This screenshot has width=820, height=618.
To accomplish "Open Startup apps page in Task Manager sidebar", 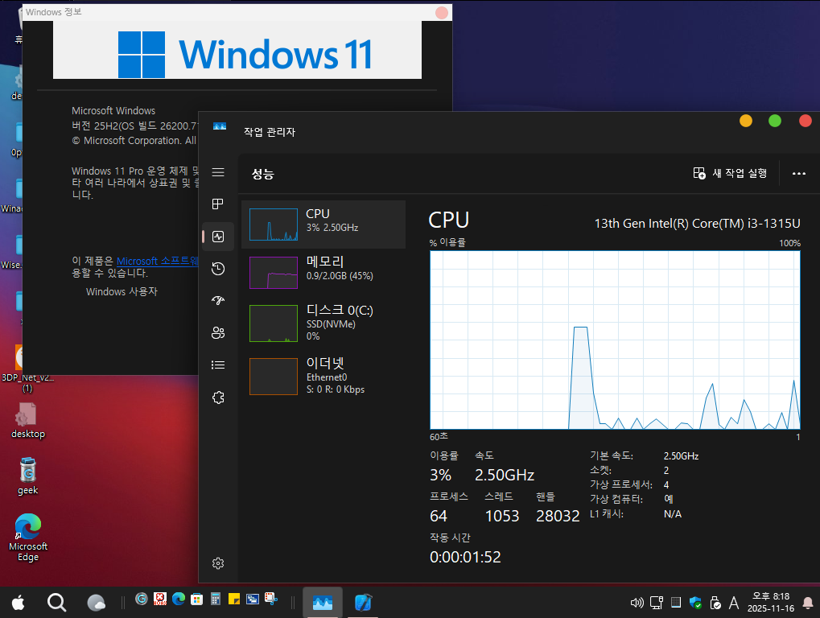I will point(218,300).
